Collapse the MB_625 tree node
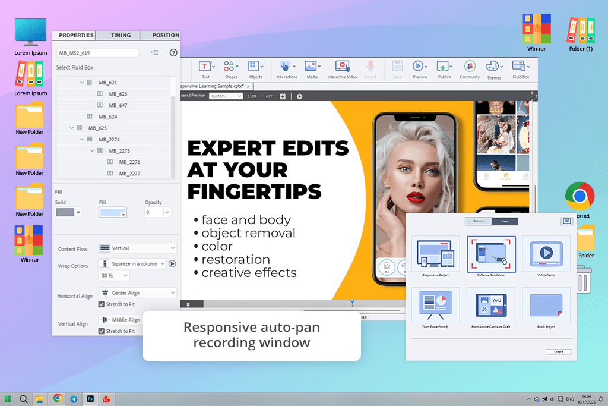608x406 pixels. pyautogui.click(x=72, y=128)
